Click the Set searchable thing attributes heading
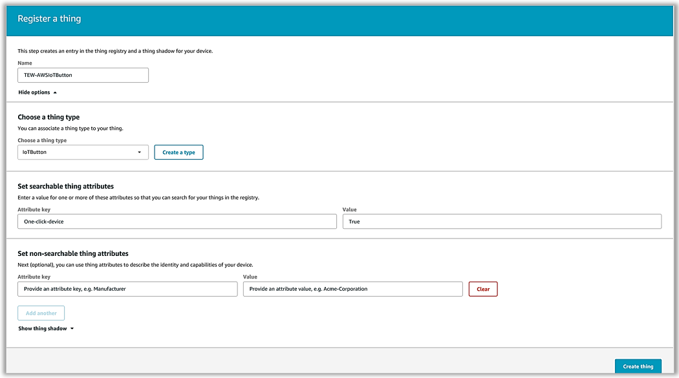This screenshot has height=378, width=679. (65, 186)
